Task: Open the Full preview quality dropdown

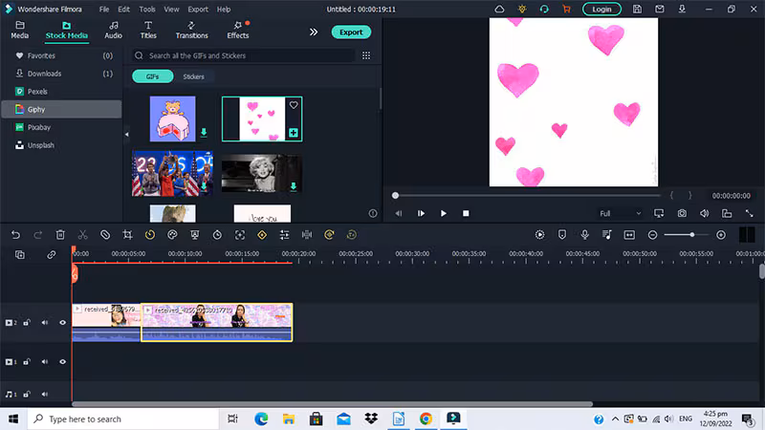Action: 620,213
